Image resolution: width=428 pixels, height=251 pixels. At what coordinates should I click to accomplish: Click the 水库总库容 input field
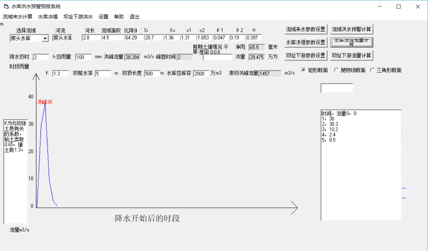201,74
